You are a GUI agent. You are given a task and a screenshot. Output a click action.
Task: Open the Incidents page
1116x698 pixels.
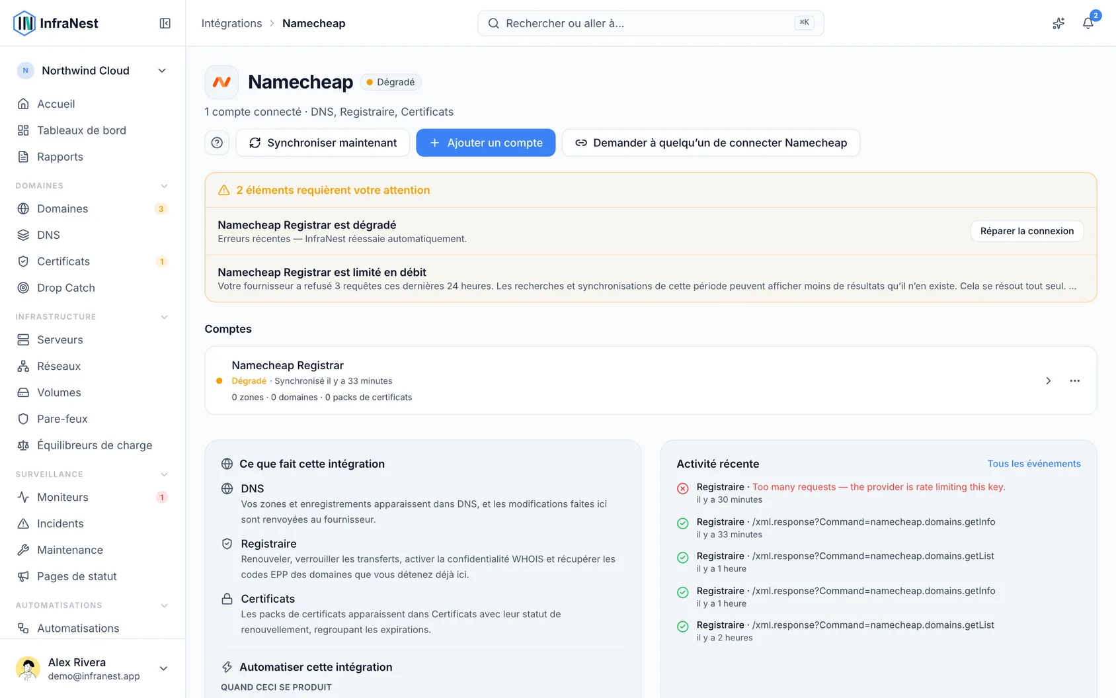(x=93, y=523)
